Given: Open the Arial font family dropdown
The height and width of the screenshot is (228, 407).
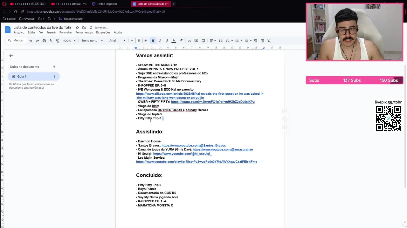Looking at the screenshot, I should [x=117, y=41].
